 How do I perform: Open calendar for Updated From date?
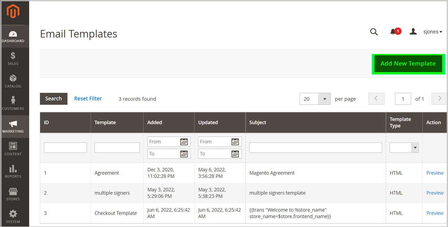click(x=235, y=142)
